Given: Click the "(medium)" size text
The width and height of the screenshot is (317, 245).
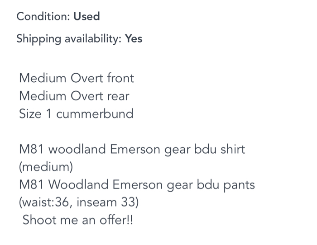Looking at the screenshot, I should 46,167.
